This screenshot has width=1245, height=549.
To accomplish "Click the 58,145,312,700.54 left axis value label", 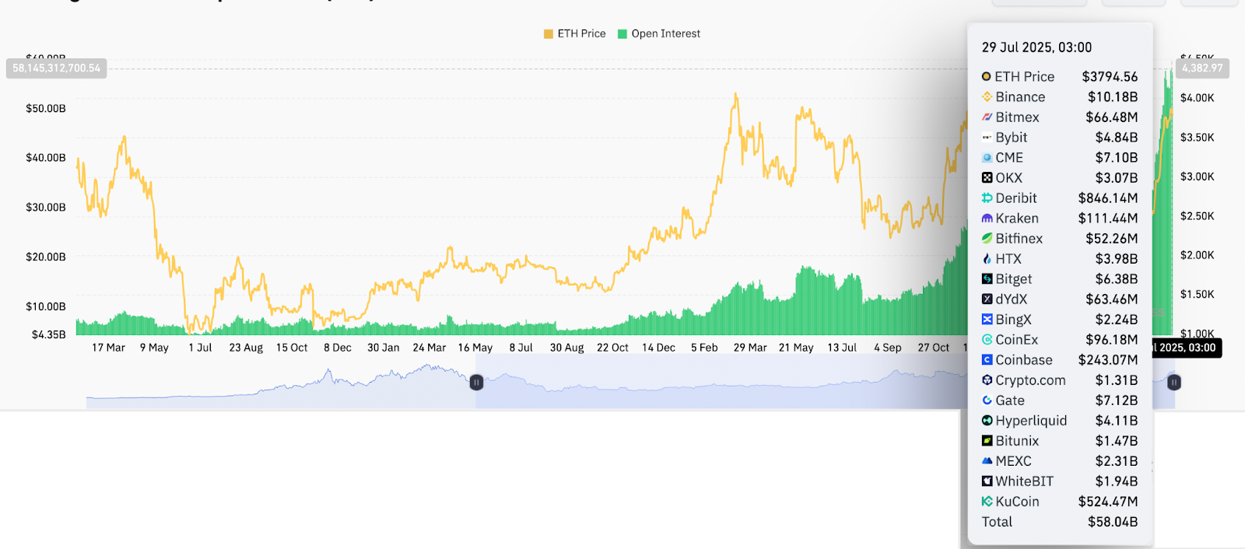I will (x=56, y=68).
